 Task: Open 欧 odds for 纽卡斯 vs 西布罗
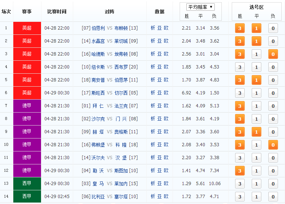(x=166, y=67)
